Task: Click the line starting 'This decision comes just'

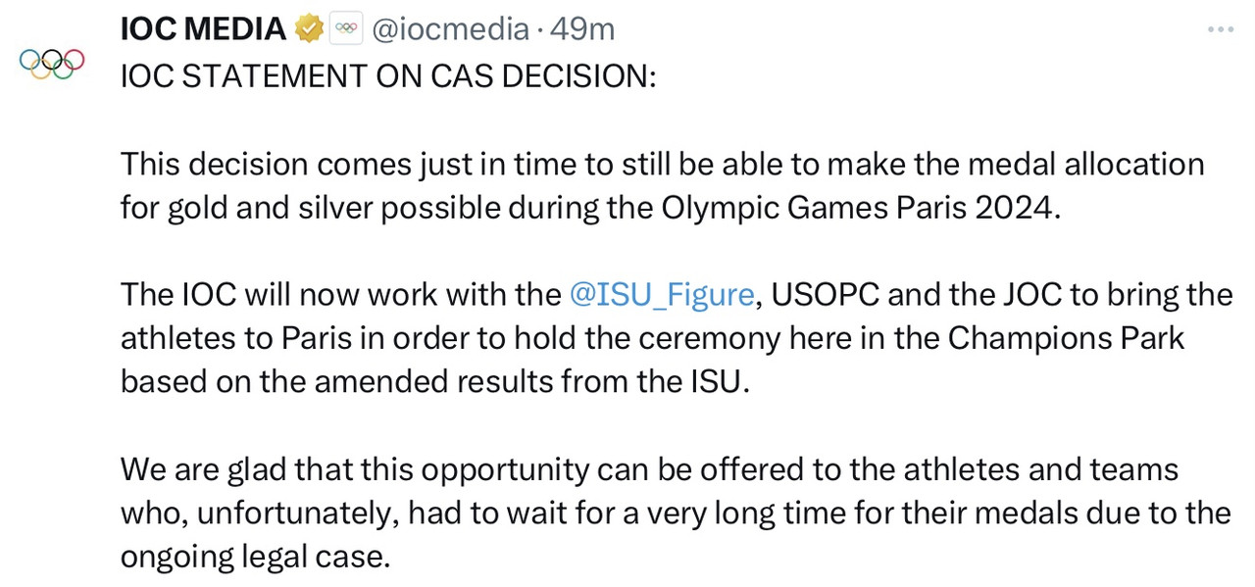Action: point(663,164)
